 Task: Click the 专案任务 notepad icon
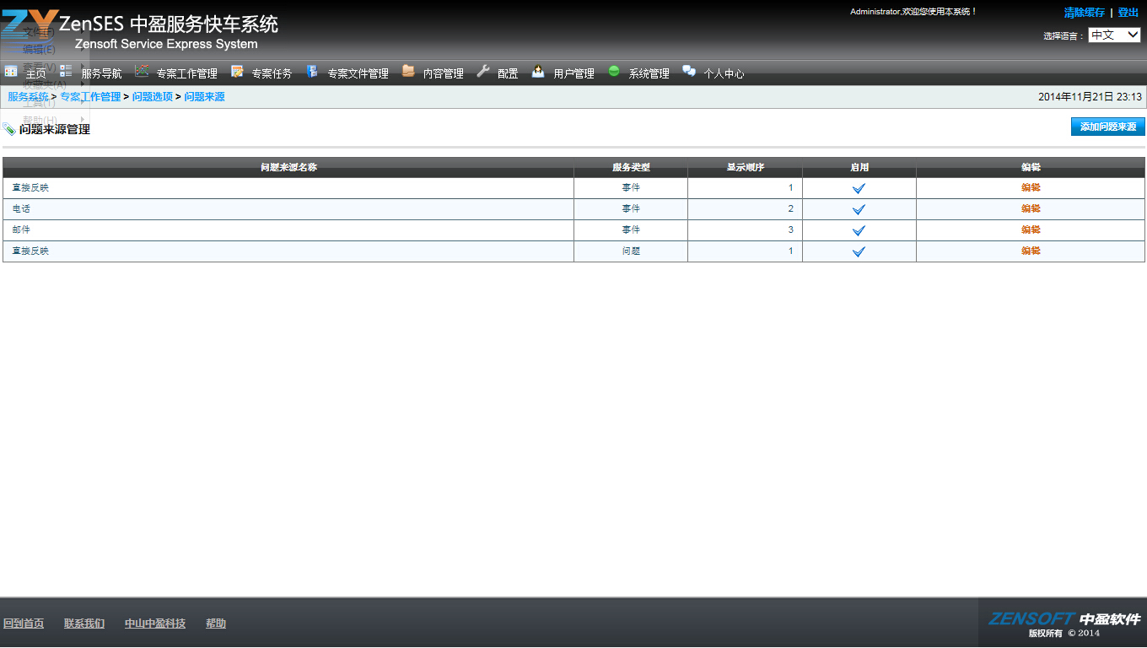point(237,72)
